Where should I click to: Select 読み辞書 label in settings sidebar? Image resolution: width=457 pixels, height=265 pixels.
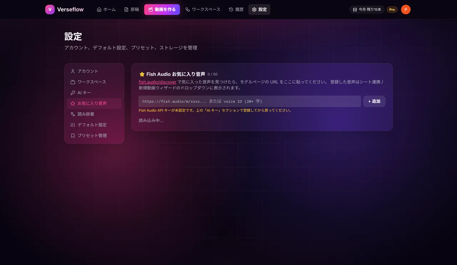tap(86, 114)
